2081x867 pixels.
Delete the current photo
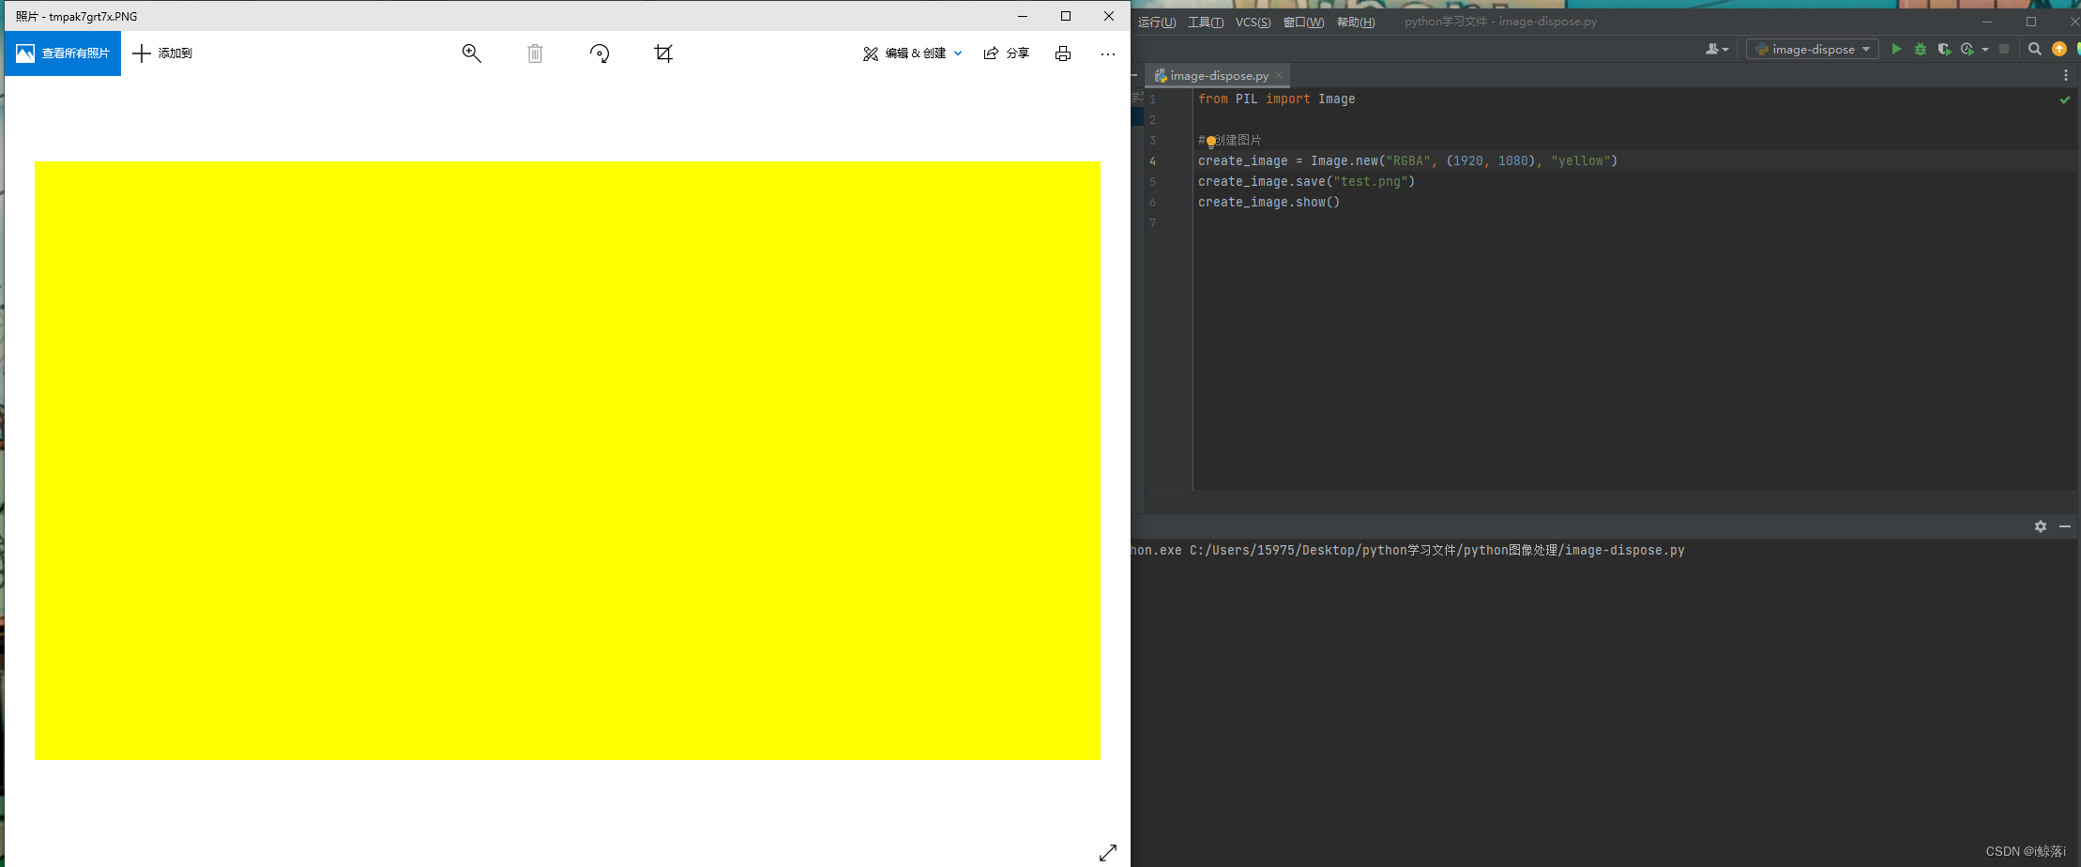tap(535, 53)
